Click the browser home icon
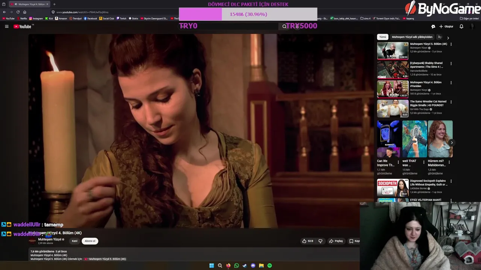 pos(24,12)
